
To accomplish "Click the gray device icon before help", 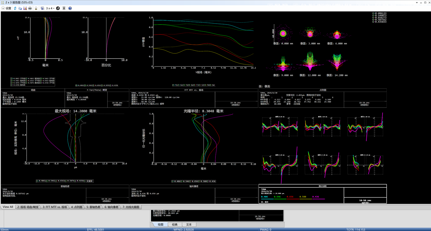I will (64, 8).
